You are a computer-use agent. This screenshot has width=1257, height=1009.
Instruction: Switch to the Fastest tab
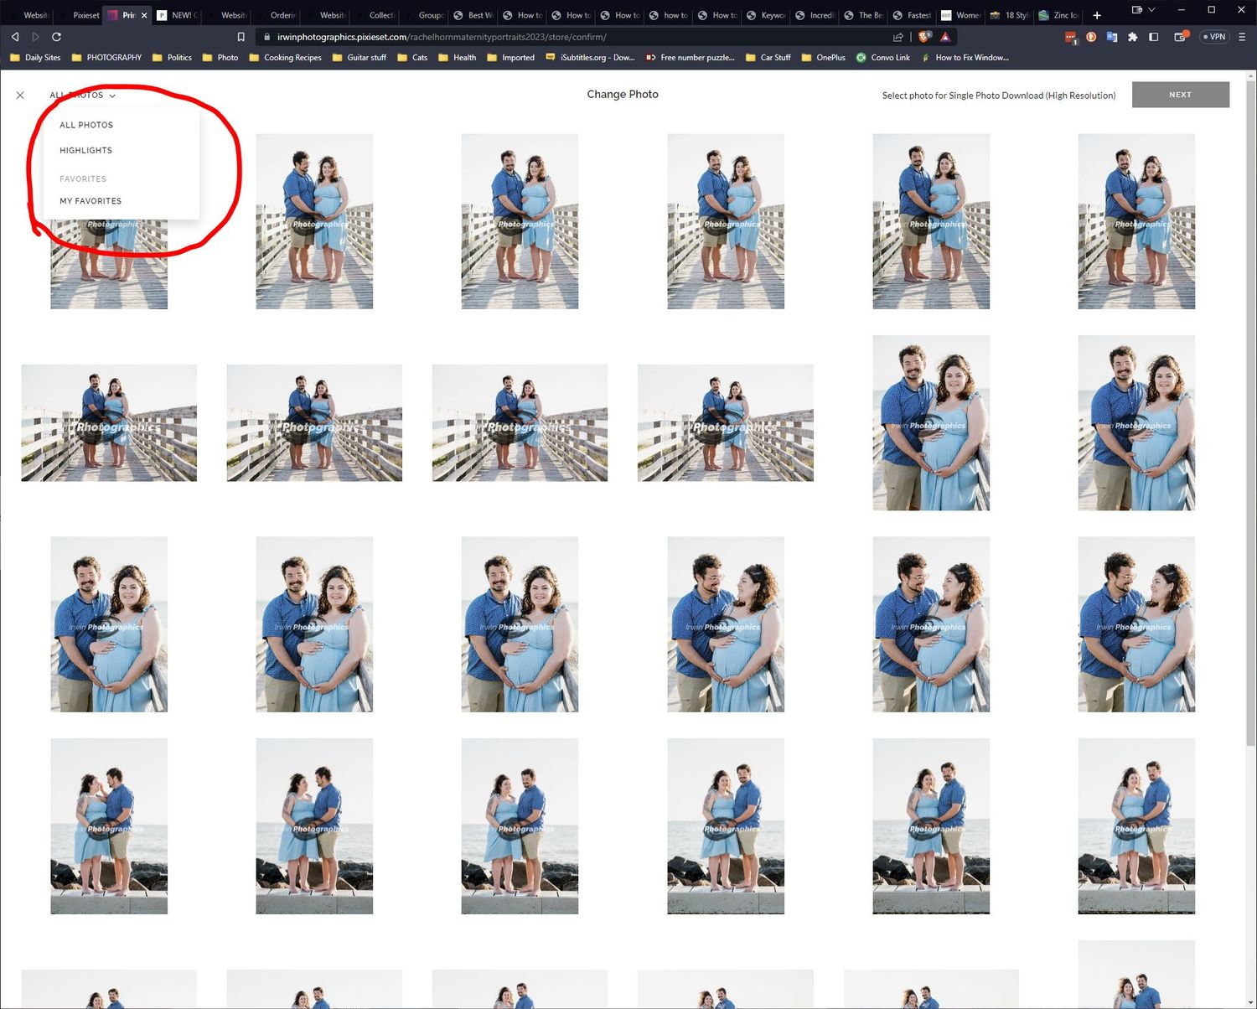912,15
